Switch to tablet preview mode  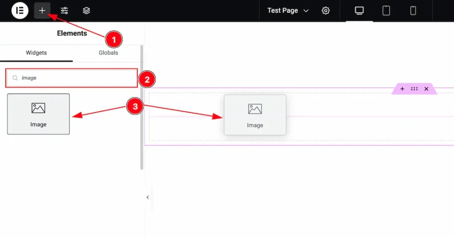[386, 11]
